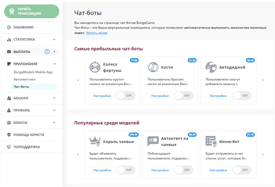Screen dimensions: 275x187
Task: Open Настройки for the Кости bot
Action: point(160,96)
